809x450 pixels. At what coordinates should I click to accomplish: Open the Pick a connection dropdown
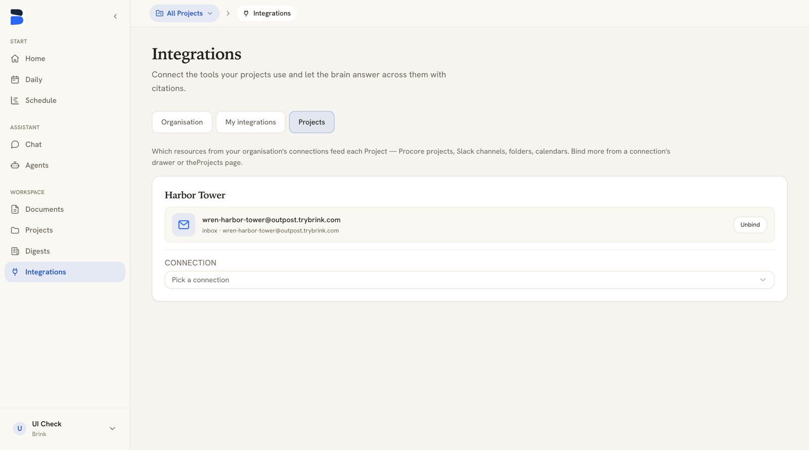tap(469, 280)
